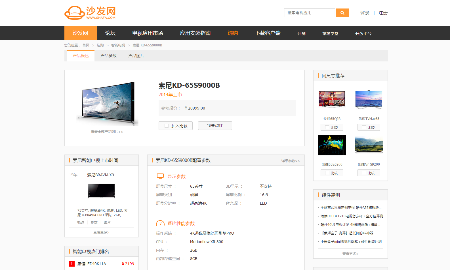Open 下载客户端 menu item
This screenshot has width=450, height=270.
pyautogui.click(x=268, y=33)
